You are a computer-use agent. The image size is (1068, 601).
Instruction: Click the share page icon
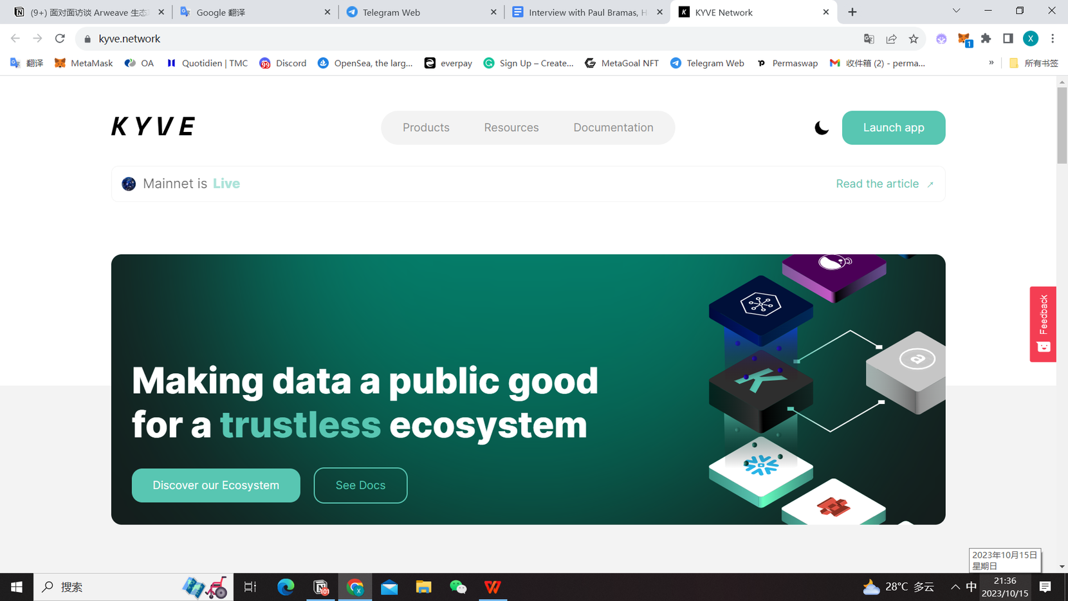891,39
